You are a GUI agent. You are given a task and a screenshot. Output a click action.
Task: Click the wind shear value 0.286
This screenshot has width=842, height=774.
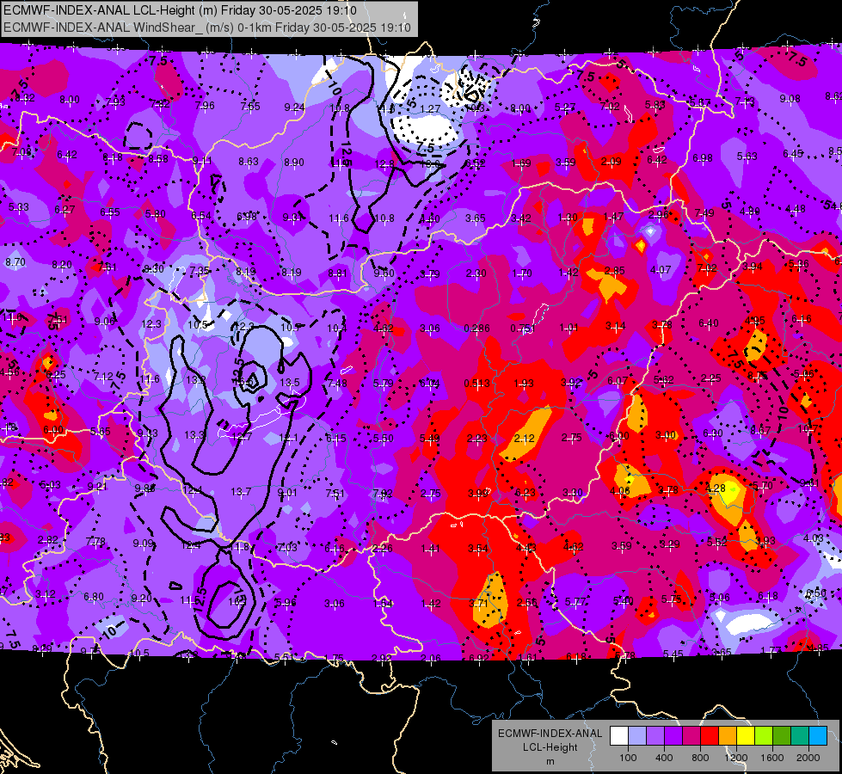476,329
